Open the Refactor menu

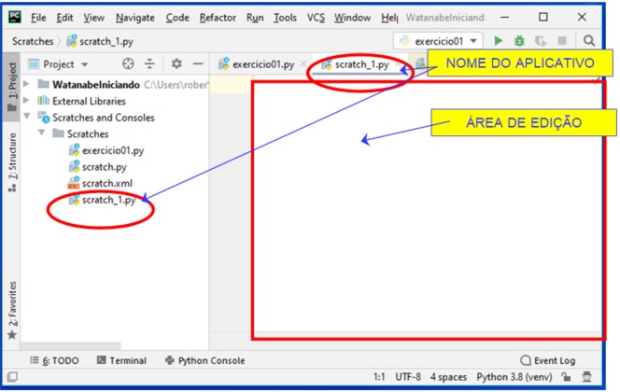click(218, 18)
